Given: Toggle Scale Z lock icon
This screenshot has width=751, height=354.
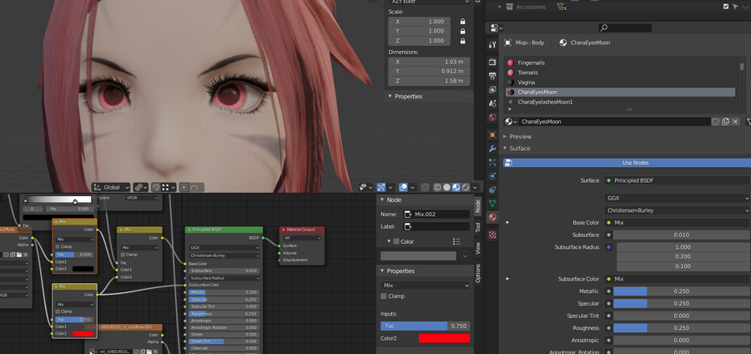Looking at the screenshot, I should [x=462, y=41].
